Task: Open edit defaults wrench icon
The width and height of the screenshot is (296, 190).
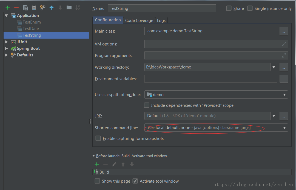Action: point(43,8)
